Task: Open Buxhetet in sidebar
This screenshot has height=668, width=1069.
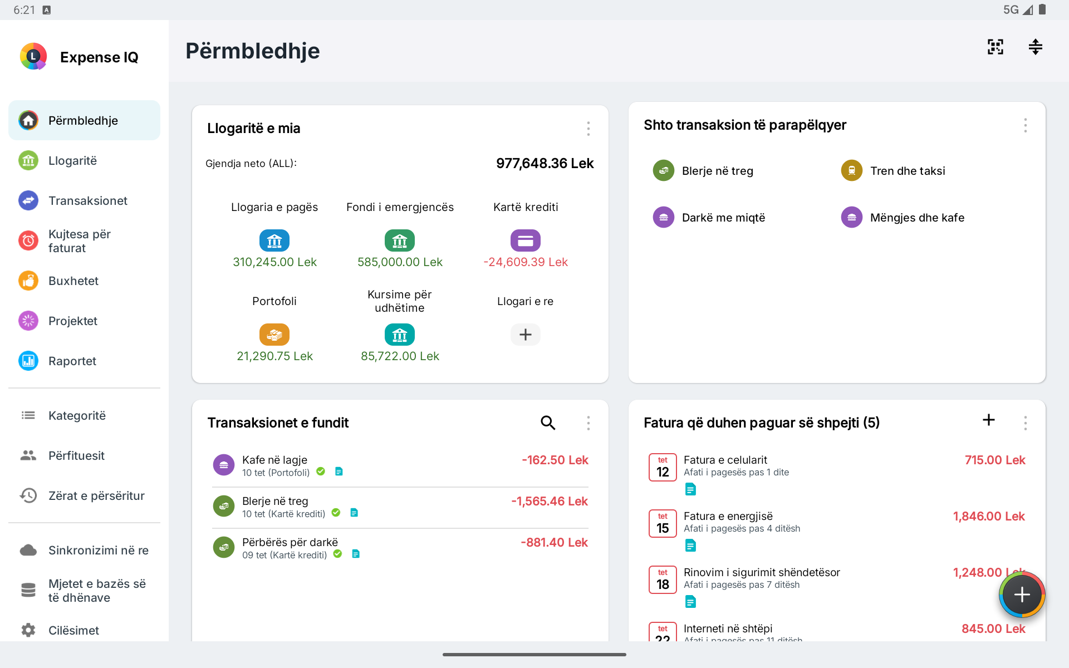Action: coord(84,281)
